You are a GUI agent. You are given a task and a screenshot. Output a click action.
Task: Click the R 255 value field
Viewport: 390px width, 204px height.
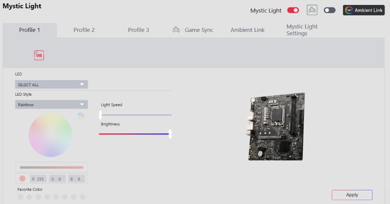[38, 179]
